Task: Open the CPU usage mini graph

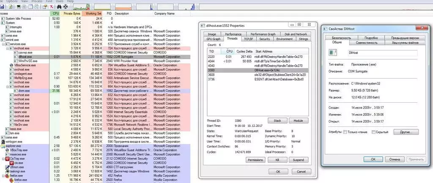Action: (x=82, y=7)
